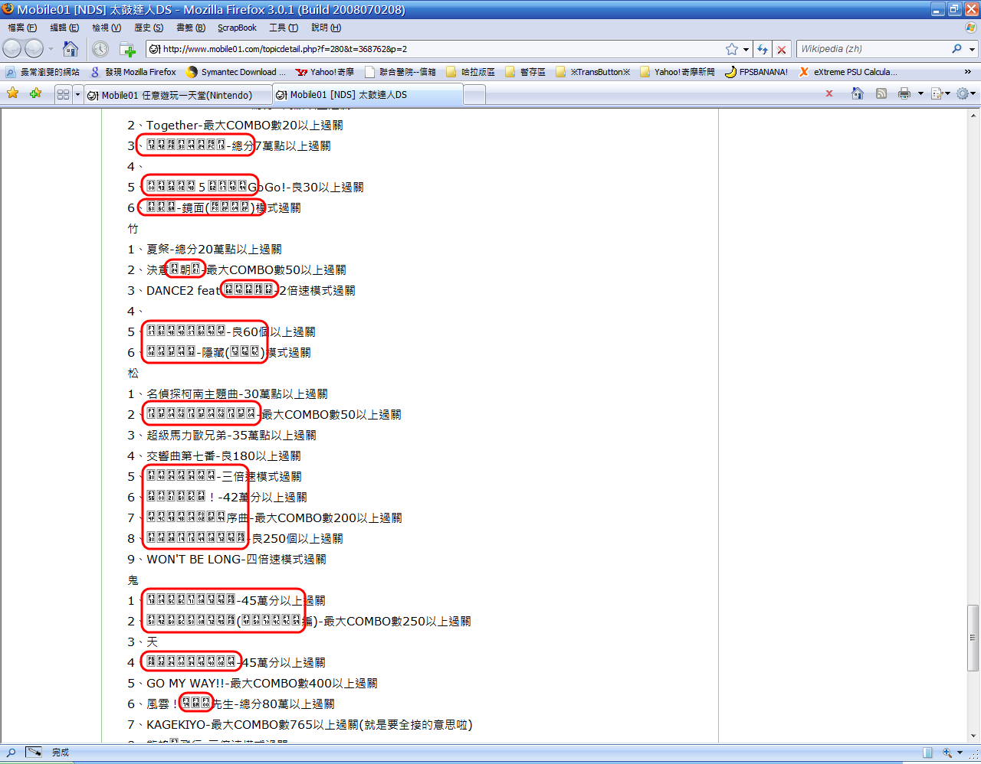The height and width of the screenshot is (764, 981).
Task: Click the Wikipedia (zh) search field
Action: (x=874, y=49)
